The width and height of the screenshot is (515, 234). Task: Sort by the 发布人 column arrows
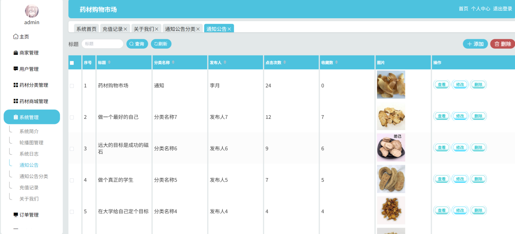(225, 63)
